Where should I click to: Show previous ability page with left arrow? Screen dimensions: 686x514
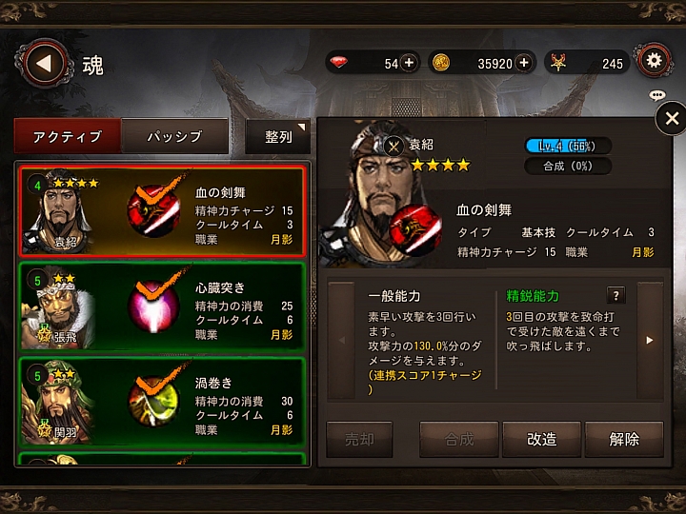(x=342, y=340)
